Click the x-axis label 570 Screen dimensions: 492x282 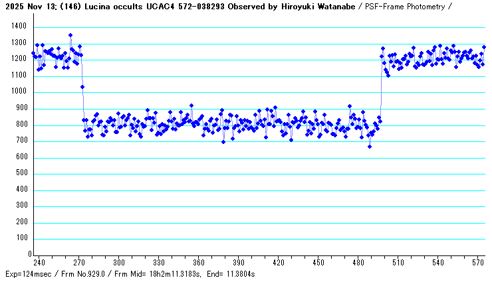478,262
